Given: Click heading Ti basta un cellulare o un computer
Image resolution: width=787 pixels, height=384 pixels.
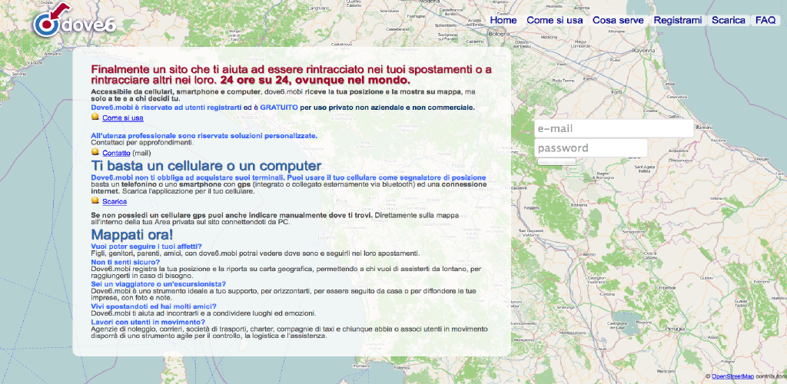Looking at the screenshot, I should pos(206,166).
